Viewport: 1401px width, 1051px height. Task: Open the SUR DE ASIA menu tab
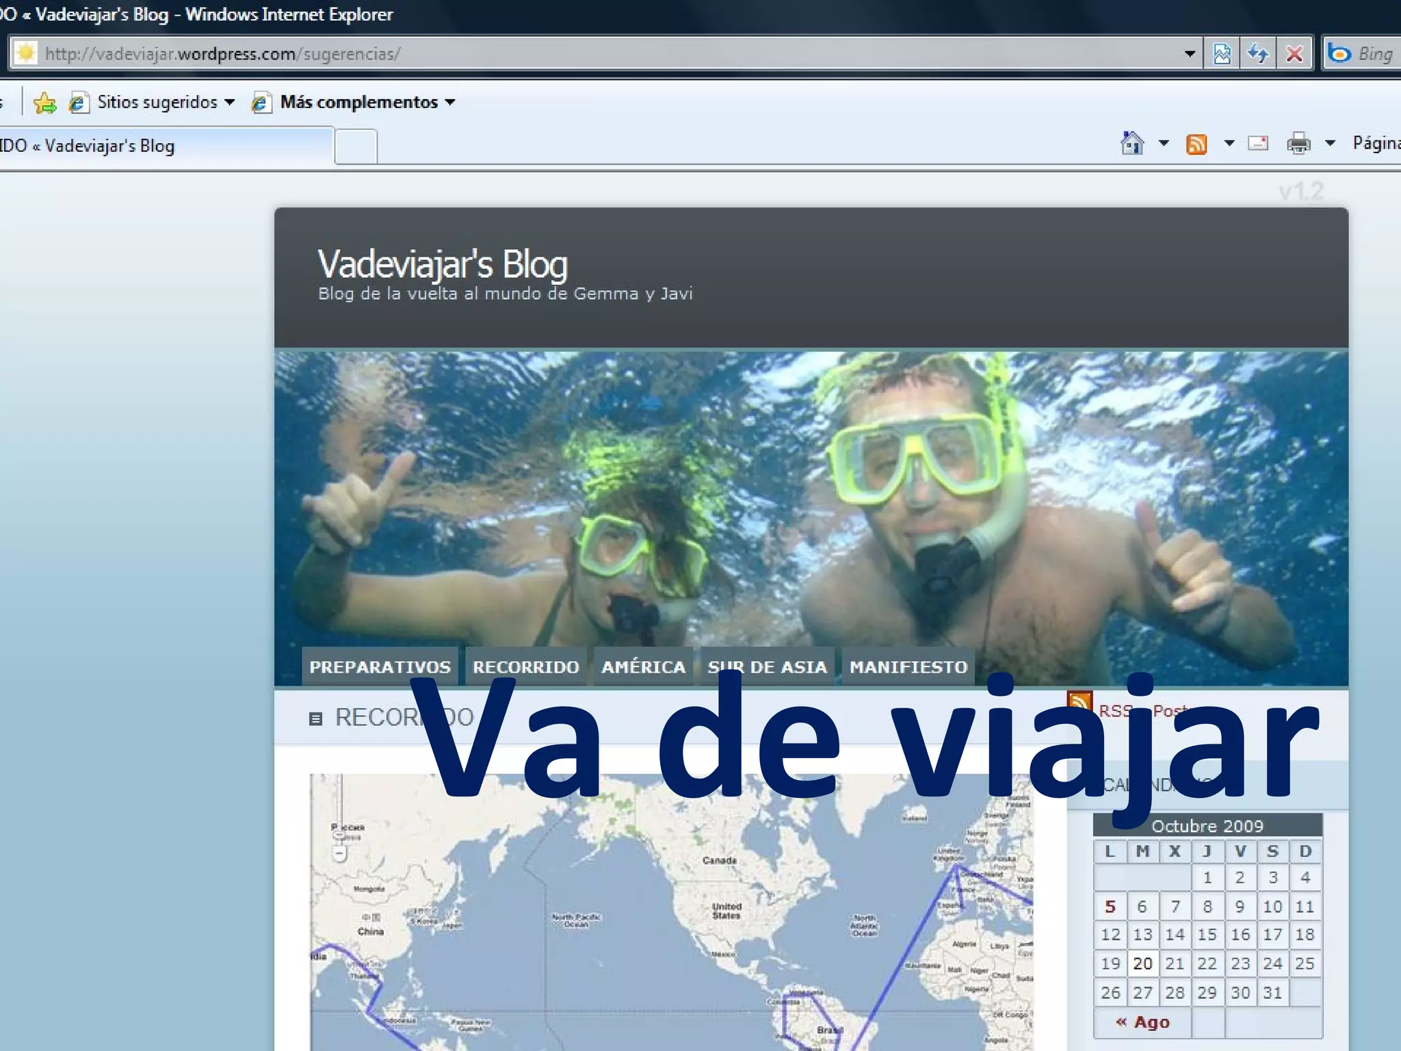[767, 666]
